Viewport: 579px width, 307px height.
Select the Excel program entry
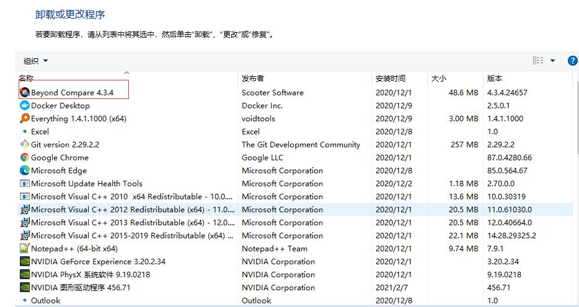click(40, 132)
